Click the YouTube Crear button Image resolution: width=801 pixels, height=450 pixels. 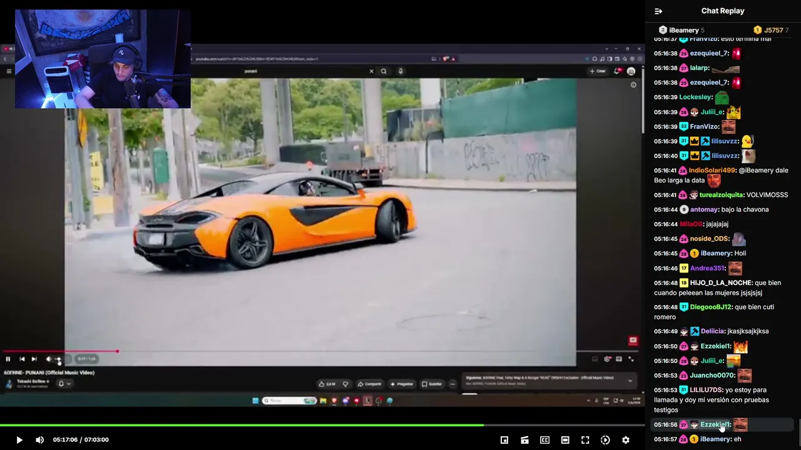coord(598,71)
